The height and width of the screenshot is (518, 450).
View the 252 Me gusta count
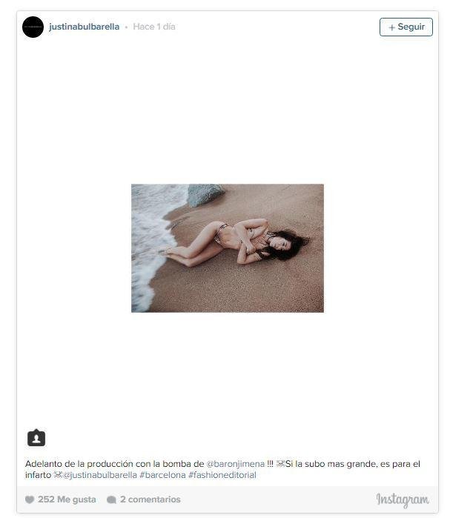tap(67, 499)
